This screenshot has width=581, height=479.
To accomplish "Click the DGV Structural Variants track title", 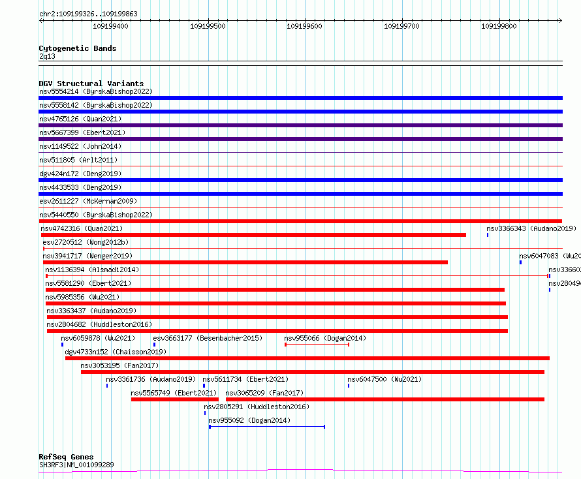I will 91,84.
